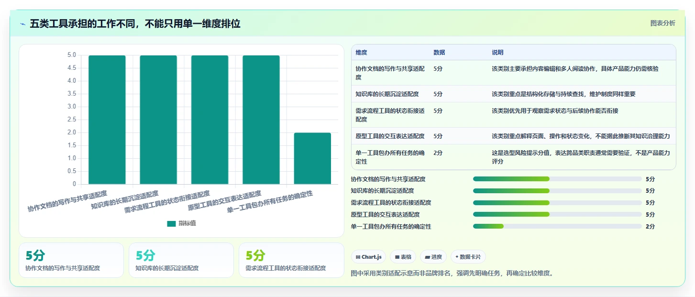Click the y-axis value 2.5

[x=71, y=120]
